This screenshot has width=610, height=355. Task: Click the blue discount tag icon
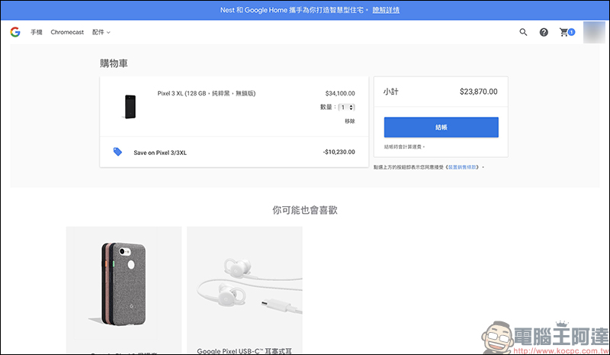pyautogui.click(x=117, y=152)
